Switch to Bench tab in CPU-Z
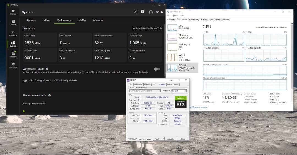 pyautogui.click(x=169, y=85)
